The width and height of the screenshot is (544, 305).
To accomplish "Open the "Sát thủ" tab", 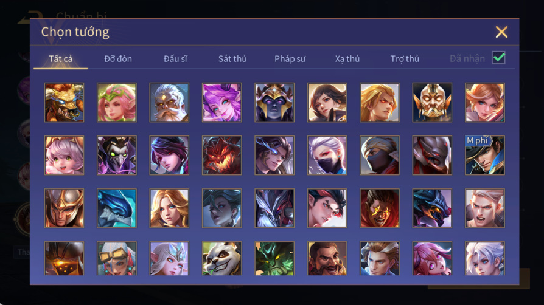I will (232, 58).
